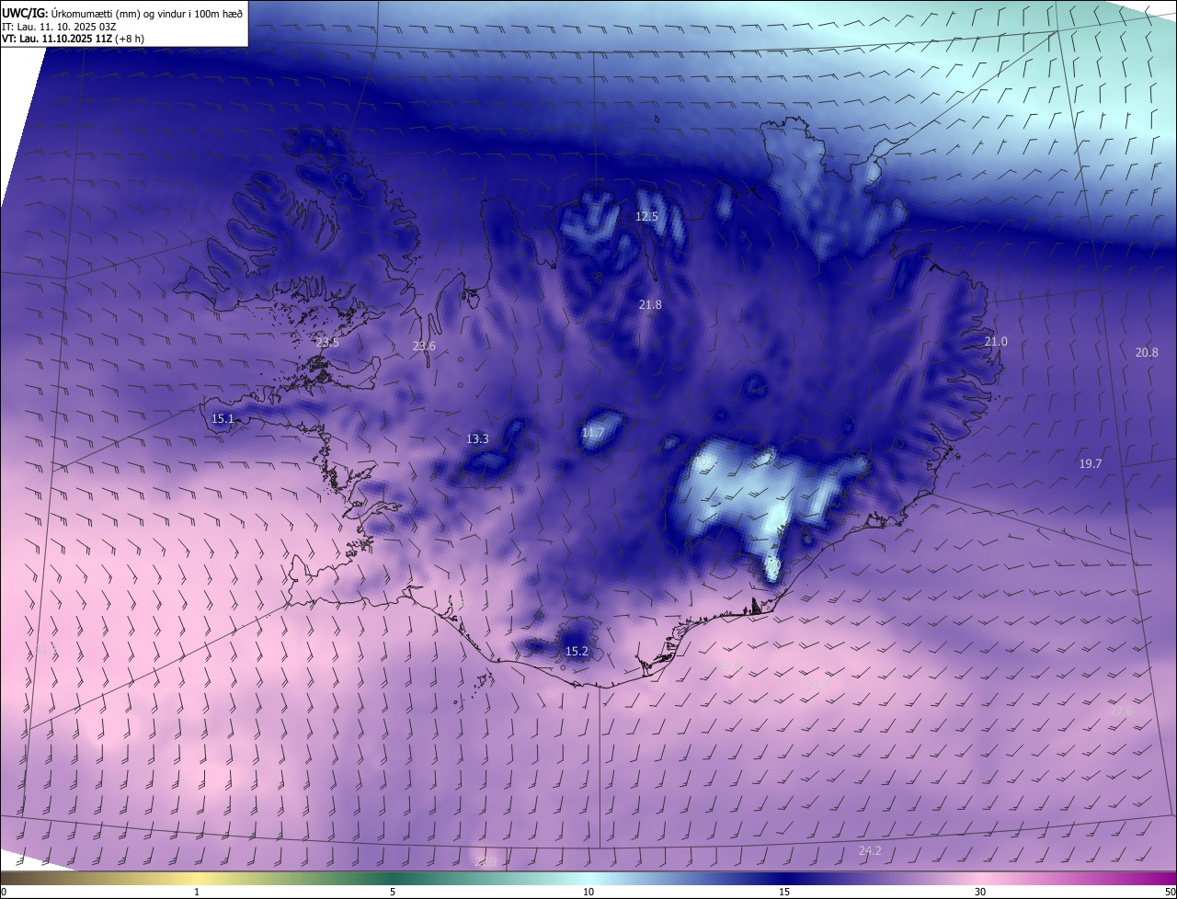Click the 30 tick on the color scale
Image resolution: width=1177 pixels, height=899 pixels.
click(980, 893)
